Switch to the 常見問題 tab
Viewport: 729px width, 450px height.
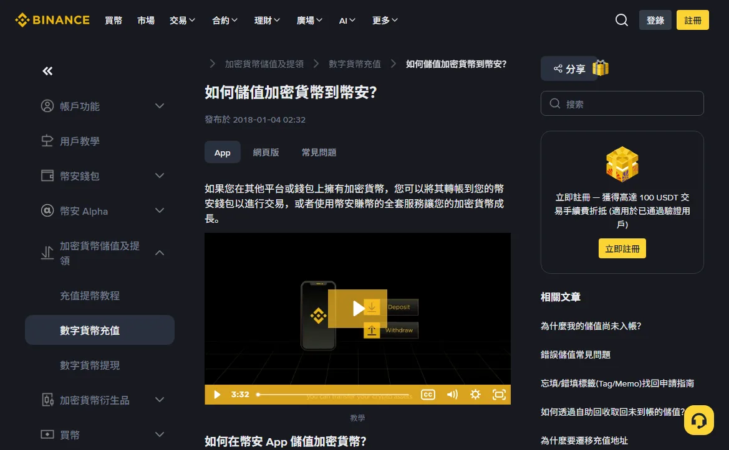pos(319,152)
